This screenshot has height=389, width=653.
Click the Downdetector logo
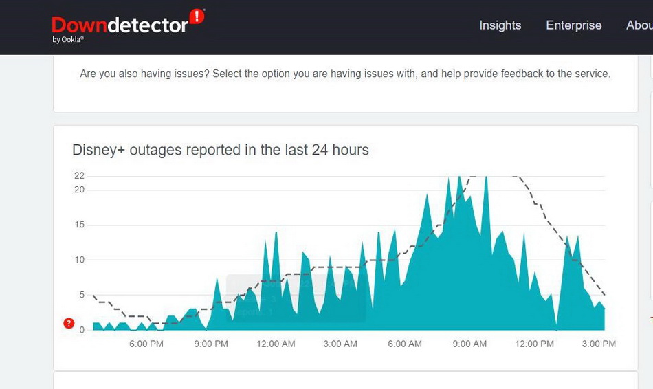pos(120,25)
